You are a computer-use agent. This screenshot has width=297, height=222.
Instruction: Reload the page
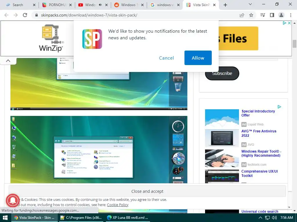coord(25,15)
